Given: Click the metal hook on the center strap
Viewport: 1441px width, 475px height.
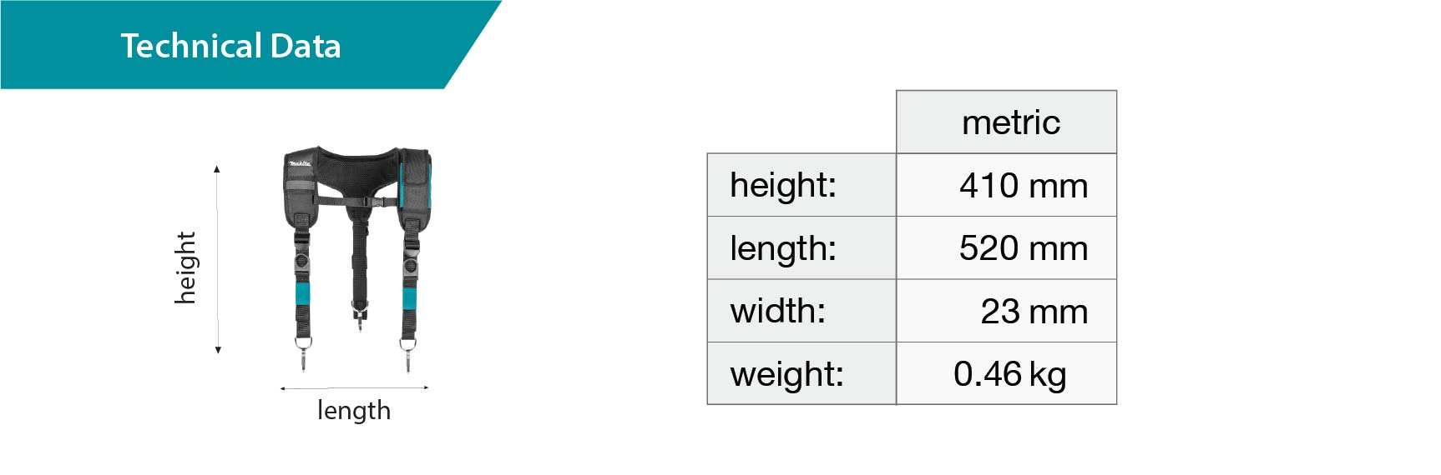Looking at the screenshot, I should 360,317.
